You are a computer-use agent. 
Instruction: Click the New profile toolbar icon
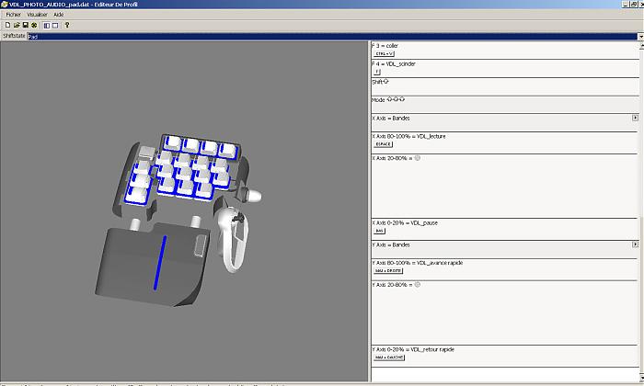click(6, 26)
